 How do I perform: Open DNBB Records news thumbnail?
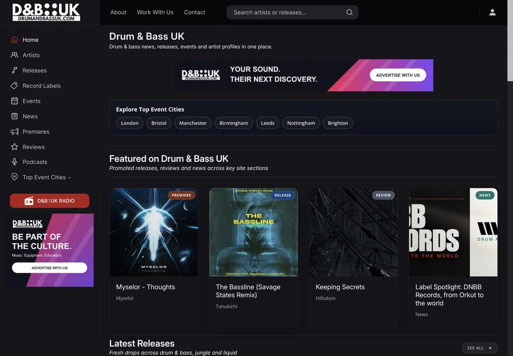(x=453, y=232)
